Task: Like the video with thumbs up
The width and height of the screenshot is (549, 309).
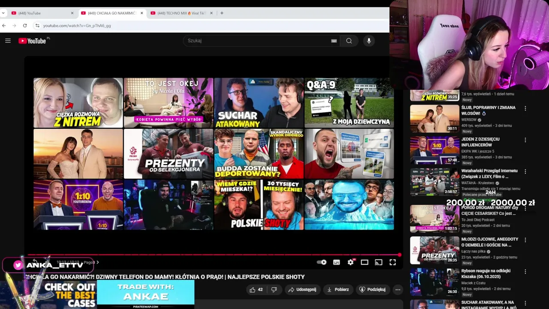Action: (x=256, y=290)
